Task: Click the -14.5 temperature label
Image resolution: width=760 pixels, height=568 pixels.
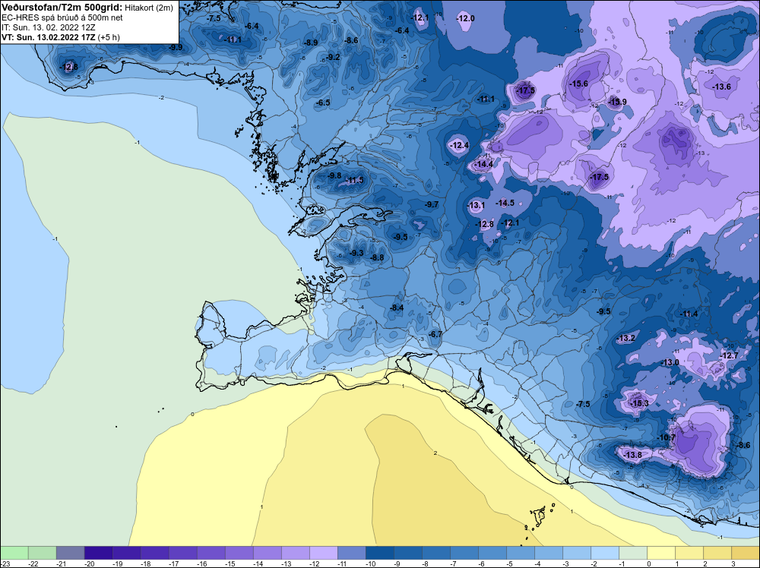Action: tap(505, 203)
